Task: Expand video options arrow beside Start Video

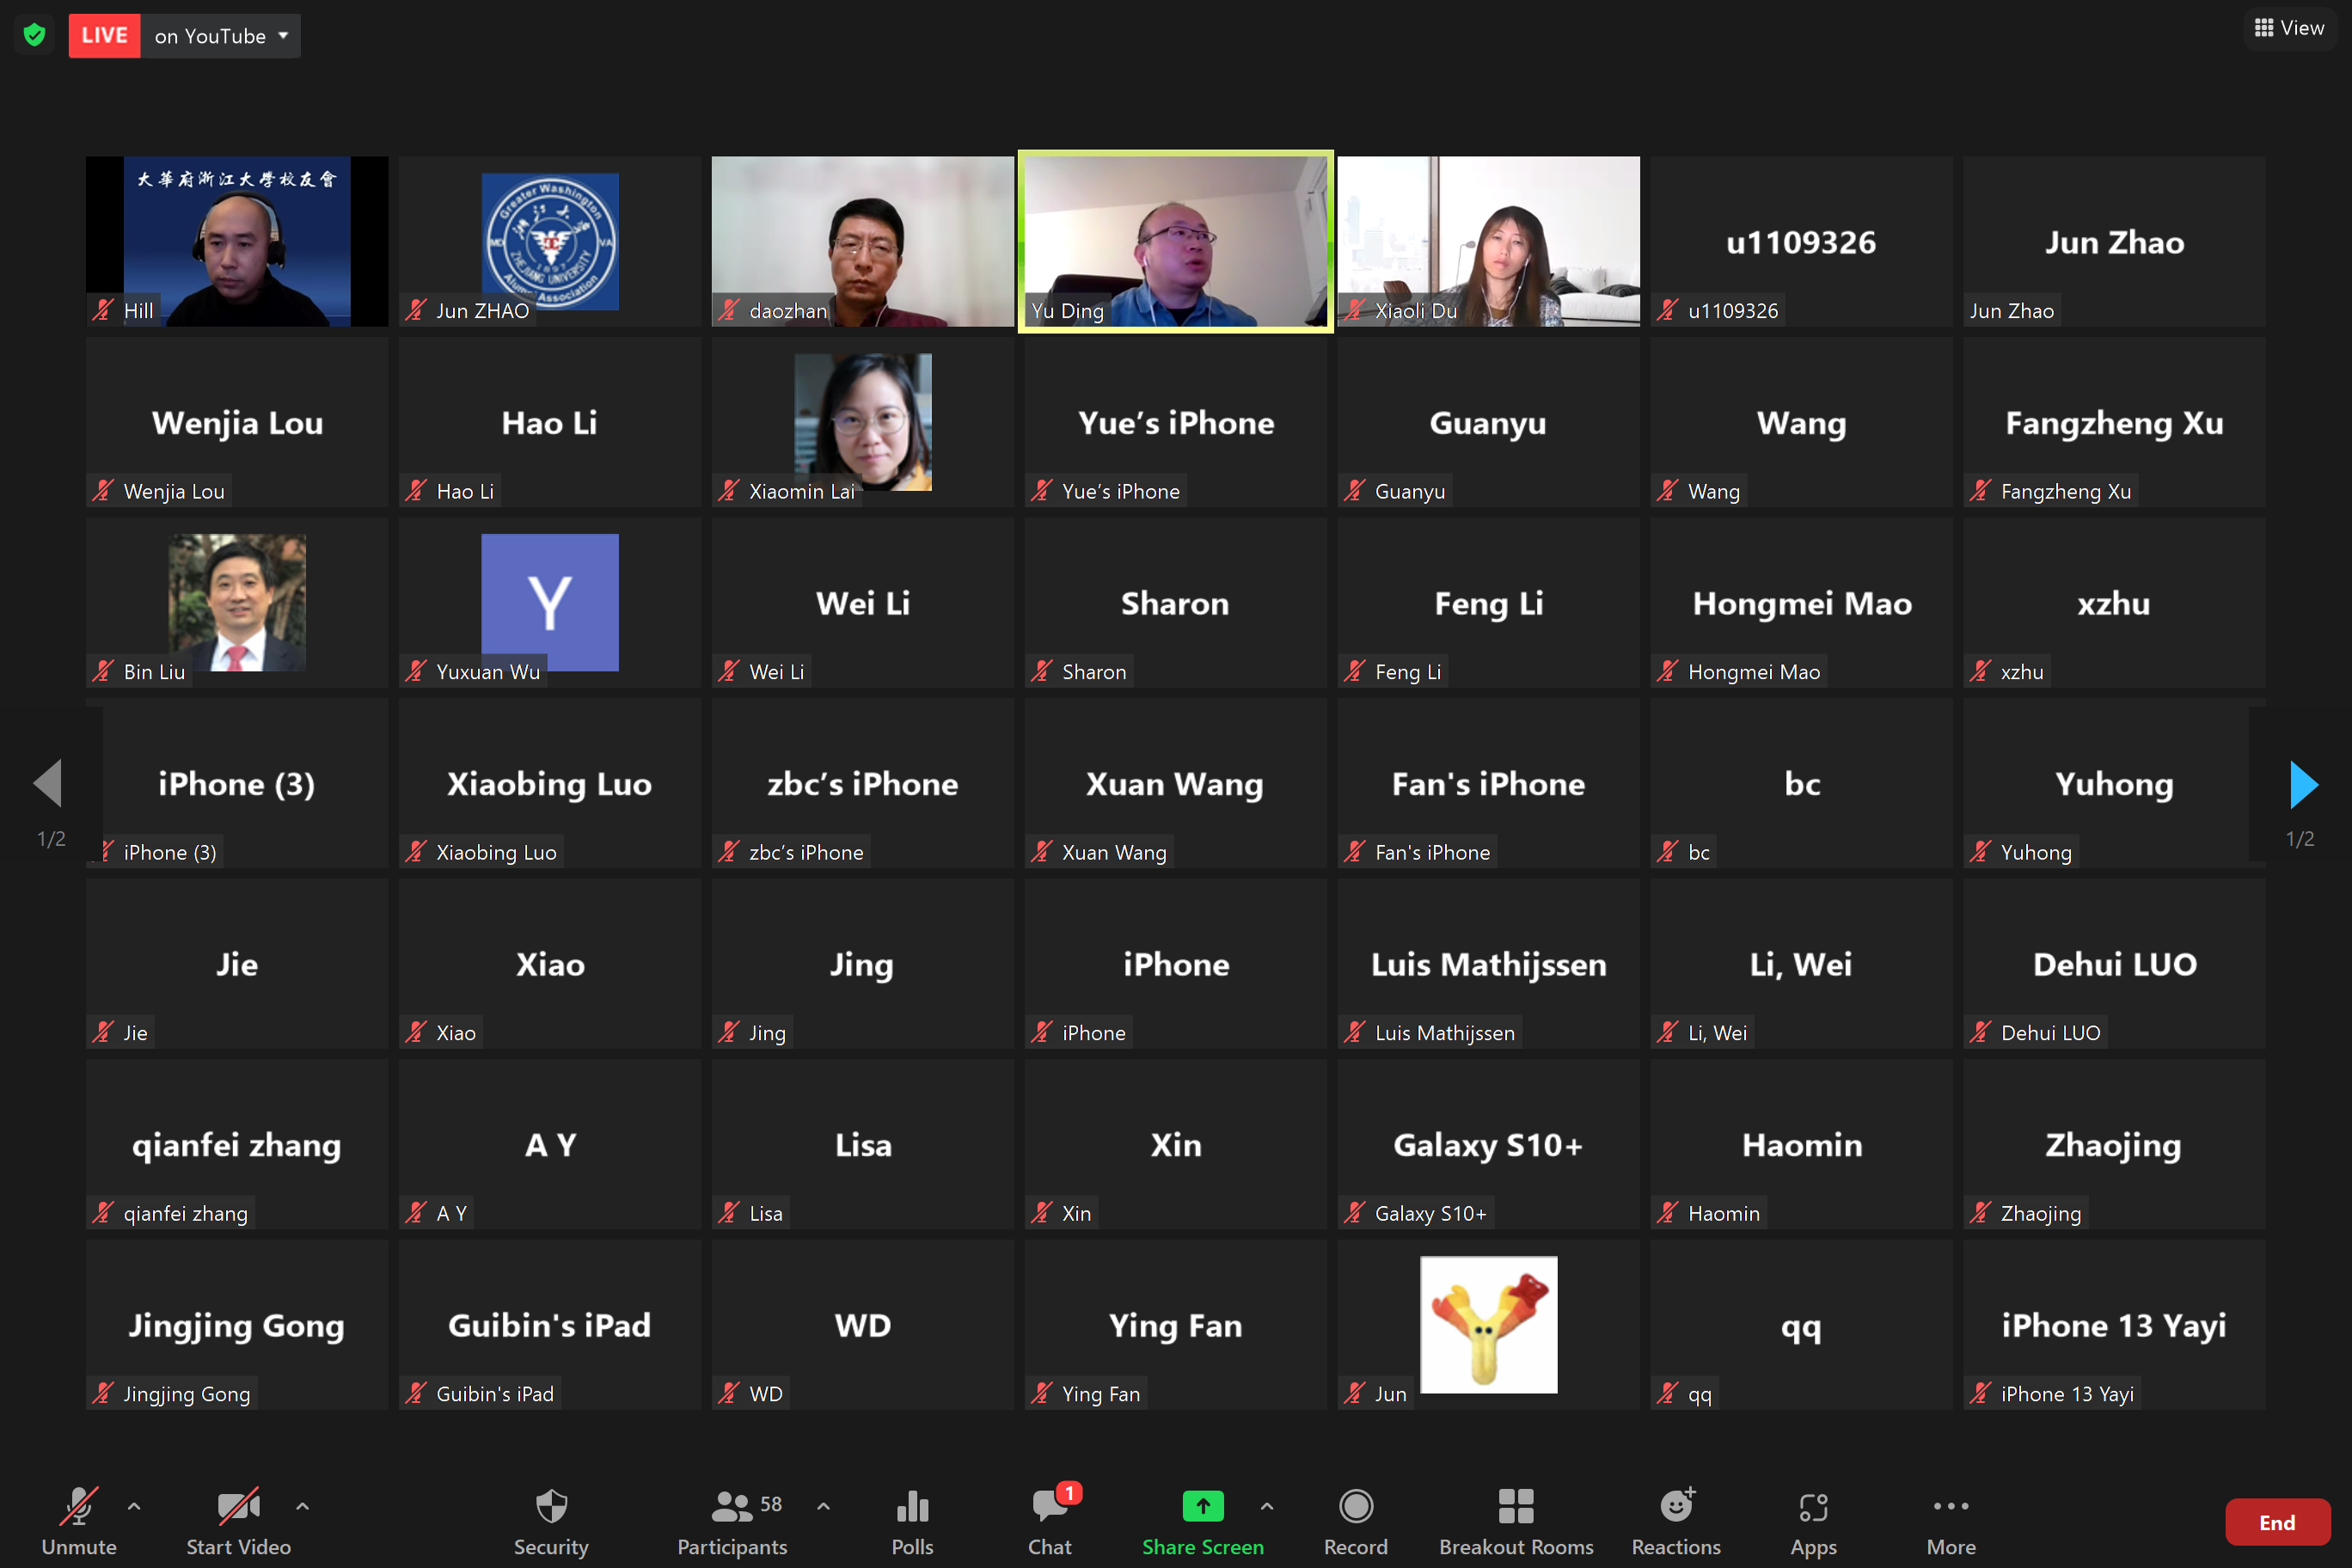Action: [x=302, y=1505]
